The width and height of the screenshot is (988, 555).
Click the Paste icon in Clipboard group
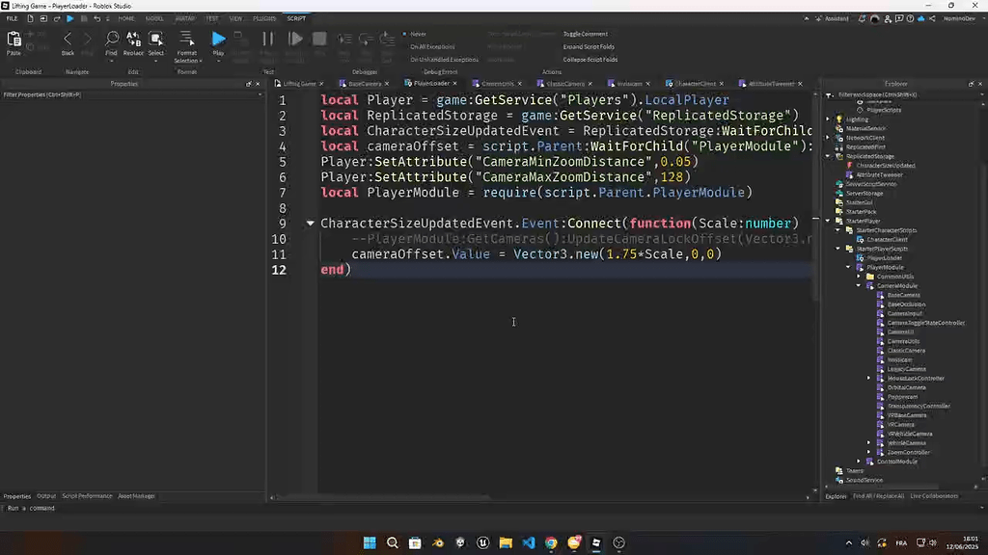tap(14, 40)
